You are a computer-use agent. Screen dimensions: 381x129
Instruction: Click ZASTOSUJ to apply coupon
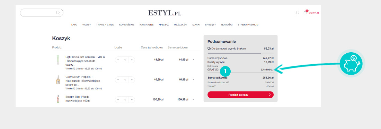tap(267, 70)
